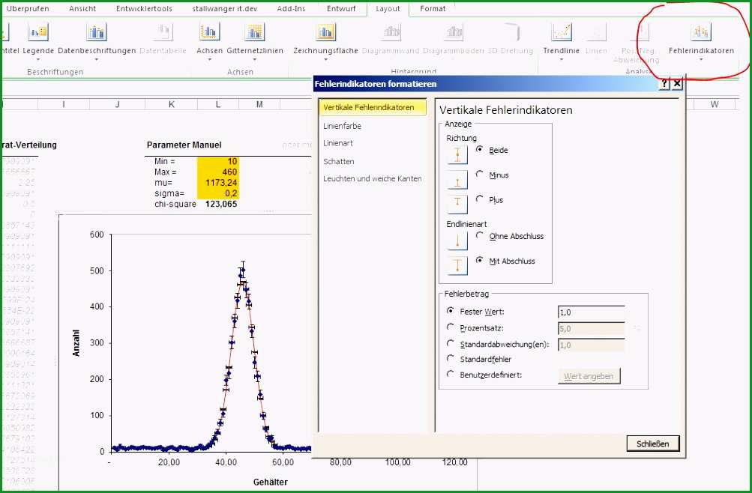Click the Fester Wert input field

(x=592, y=312)
